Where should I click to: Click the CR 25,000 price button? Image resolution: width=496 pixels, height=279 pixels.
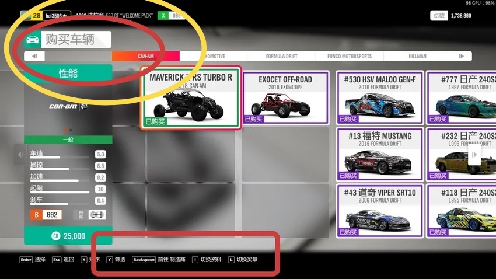pyautogui.click(x=68, y=236)
